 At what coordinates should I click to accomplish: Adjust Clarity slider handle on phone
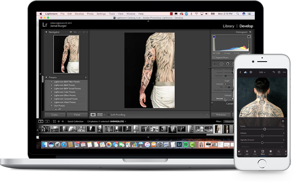click(265, 129)
